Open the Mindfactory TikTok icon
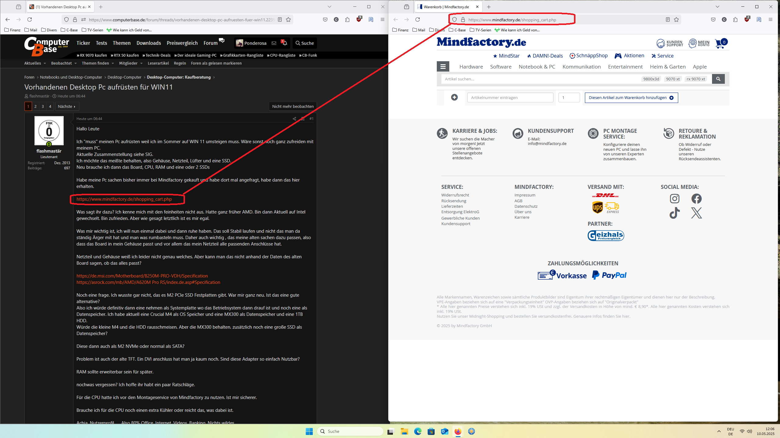780x438 pixels. point(675,213)
